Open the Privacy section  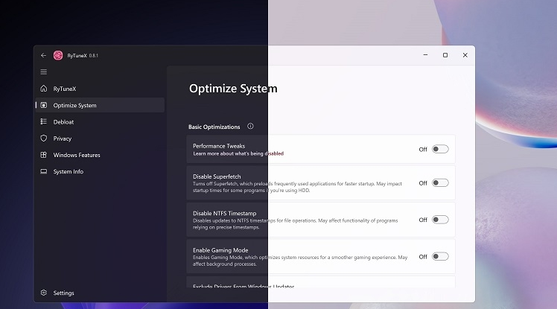point(100,138)
